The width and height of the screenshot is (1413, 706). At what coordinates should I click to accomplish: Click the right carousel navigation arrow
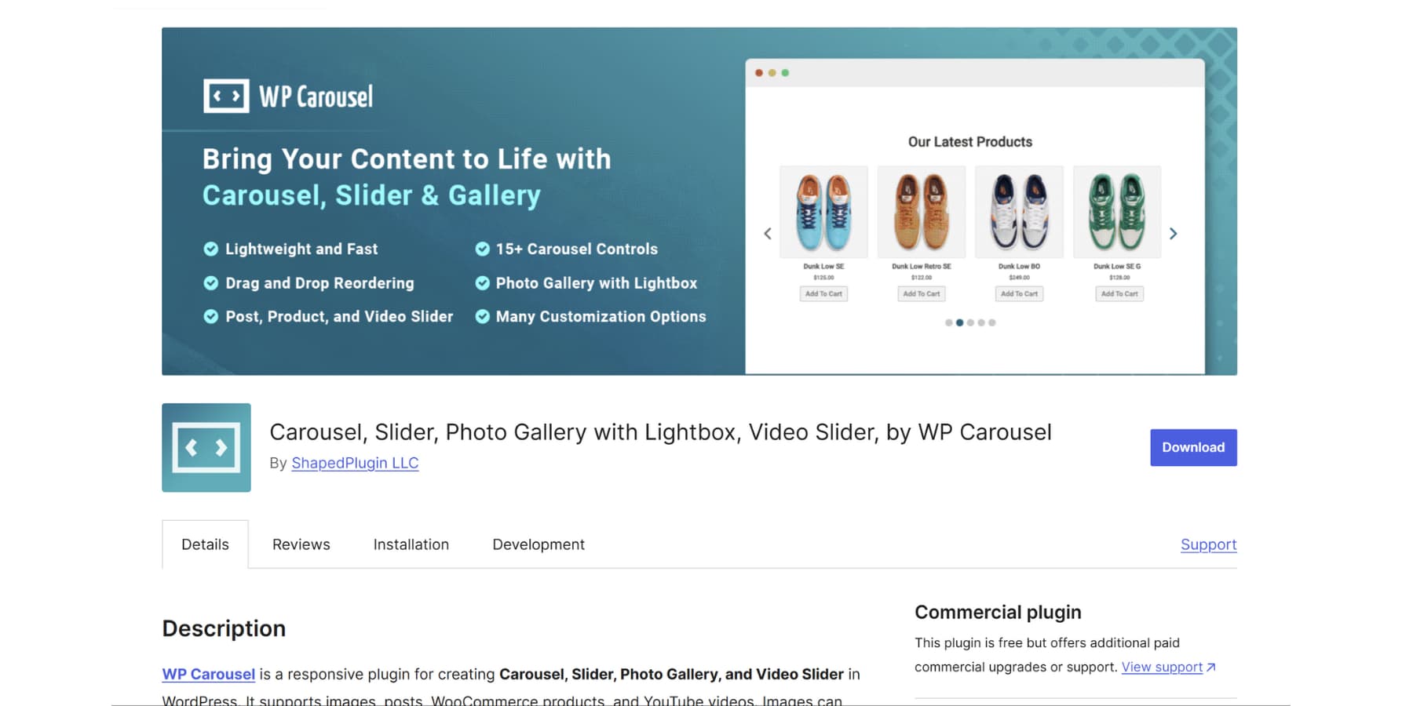tap(1174, 233)
